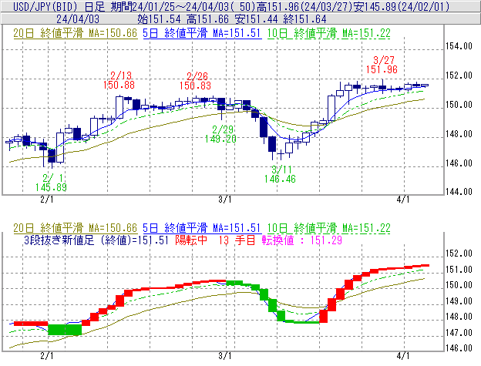Select the 20日 MA=150.66 legend in lower chart
This screenshot has height=366, width=481.
(x=76, y=228)
